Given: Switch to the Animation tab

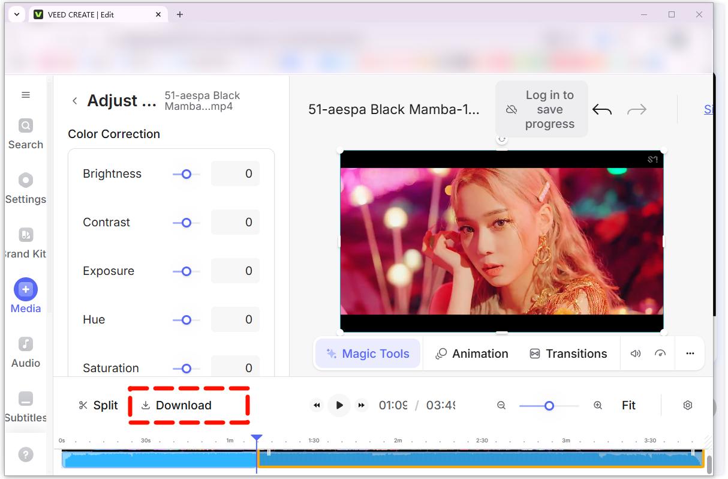Looking at the screenshot, I should point(472,354).
